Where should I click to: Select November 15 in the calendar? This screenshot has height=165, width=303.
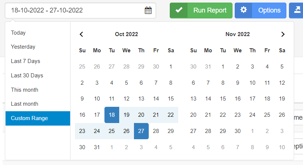pyautogui.click(x=223, y=99)
